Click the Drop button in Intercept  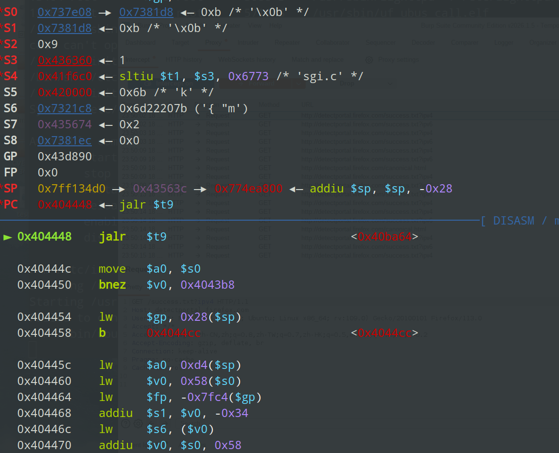(x=347, y=83)
